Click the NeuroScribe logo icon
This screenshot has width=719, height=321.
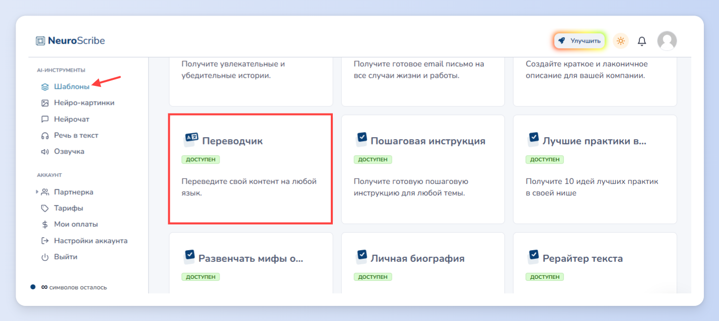click(40, 41)
